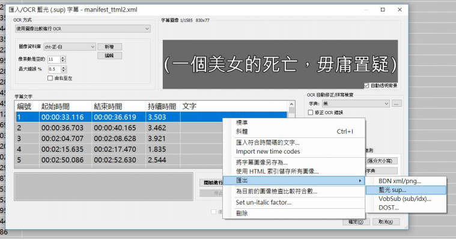Click the 持續時間 column header
Image resolution: width=456 pixels, height=240 pixels.
(163, 106)
